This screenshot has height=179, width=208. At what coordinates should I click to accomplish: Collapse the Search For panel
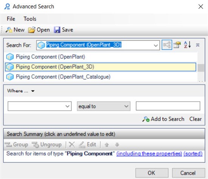198,45
